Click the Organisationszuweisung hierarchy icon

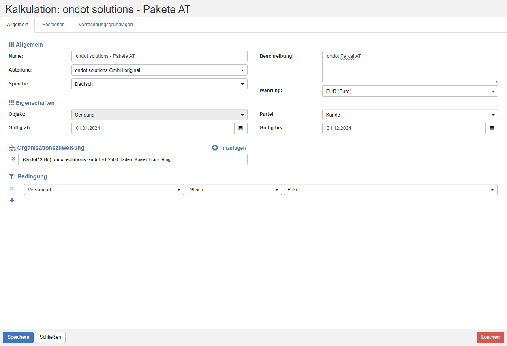(12, 148)
